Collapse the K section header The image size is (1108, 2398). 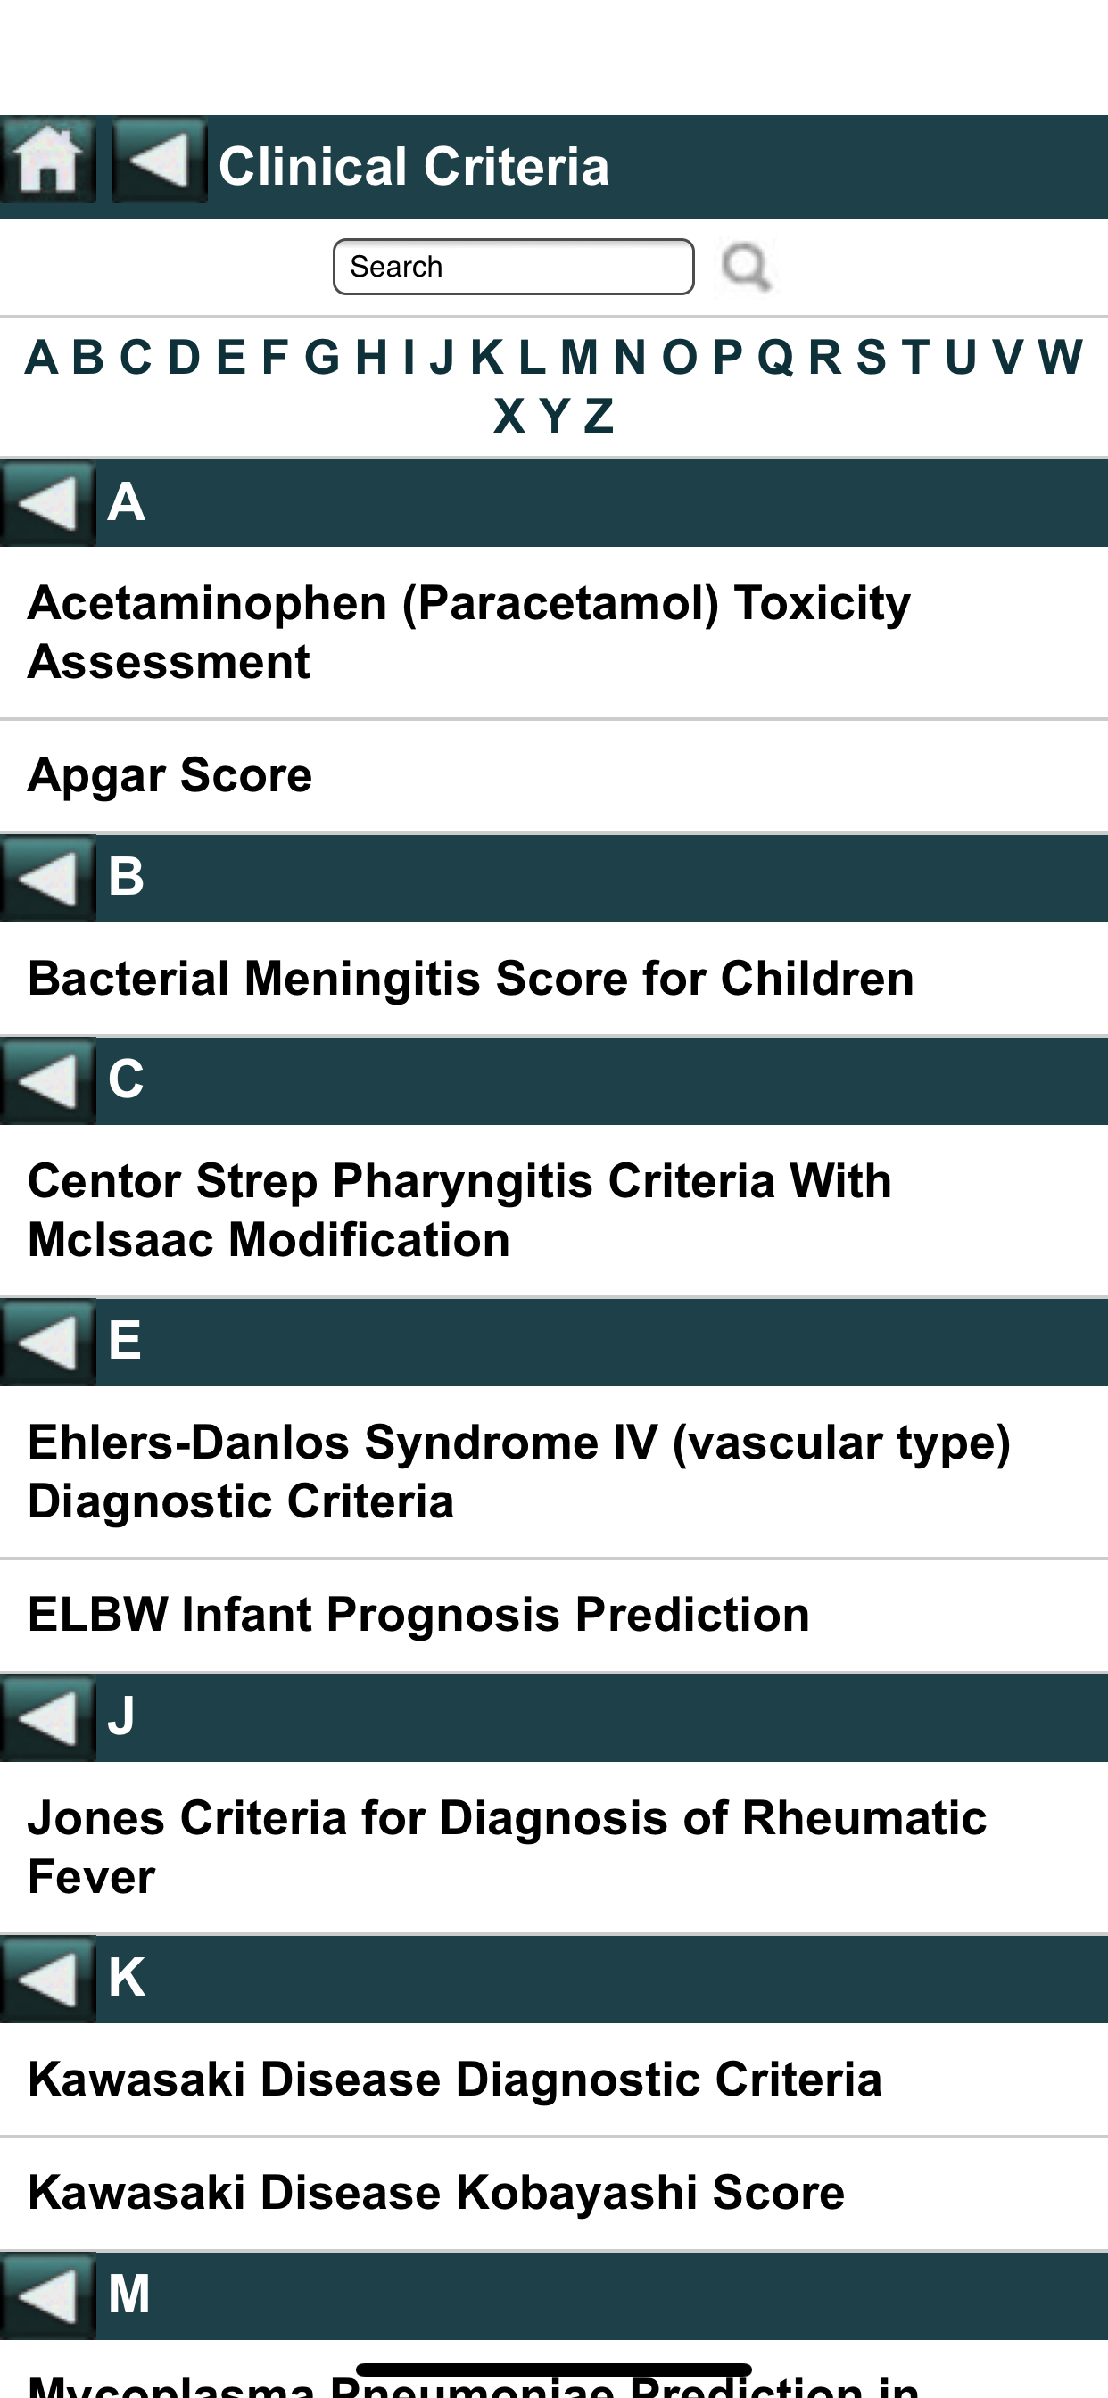coord(47,1977)
